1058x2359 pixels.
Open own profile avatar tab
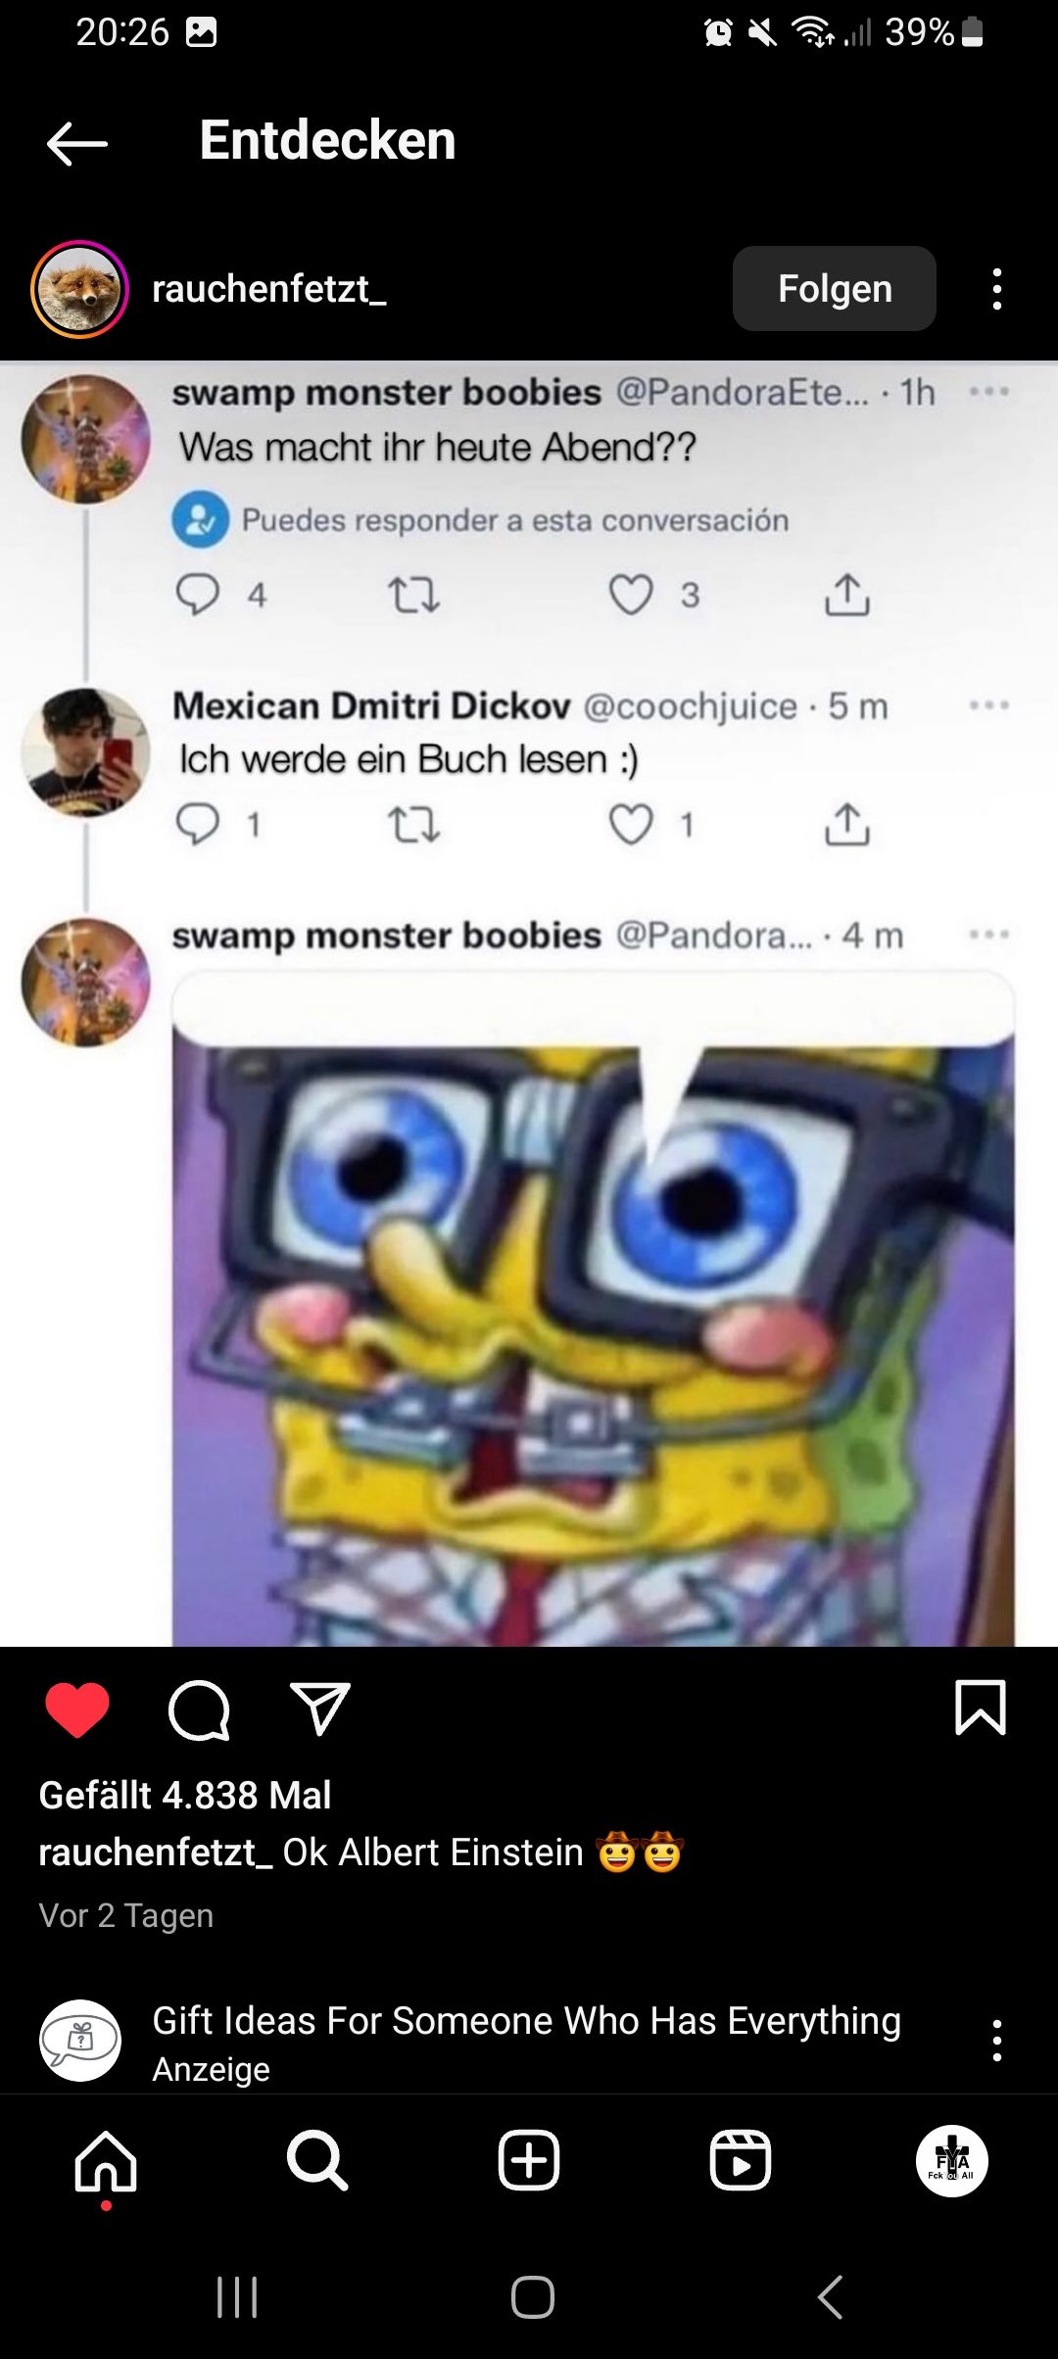tap(952, 2160)
